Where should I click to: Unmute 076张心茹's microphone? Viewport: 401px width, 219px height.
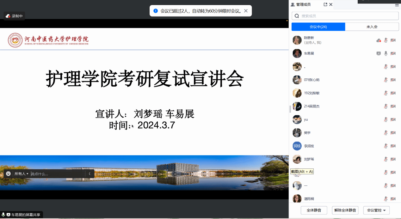point(386,80)
